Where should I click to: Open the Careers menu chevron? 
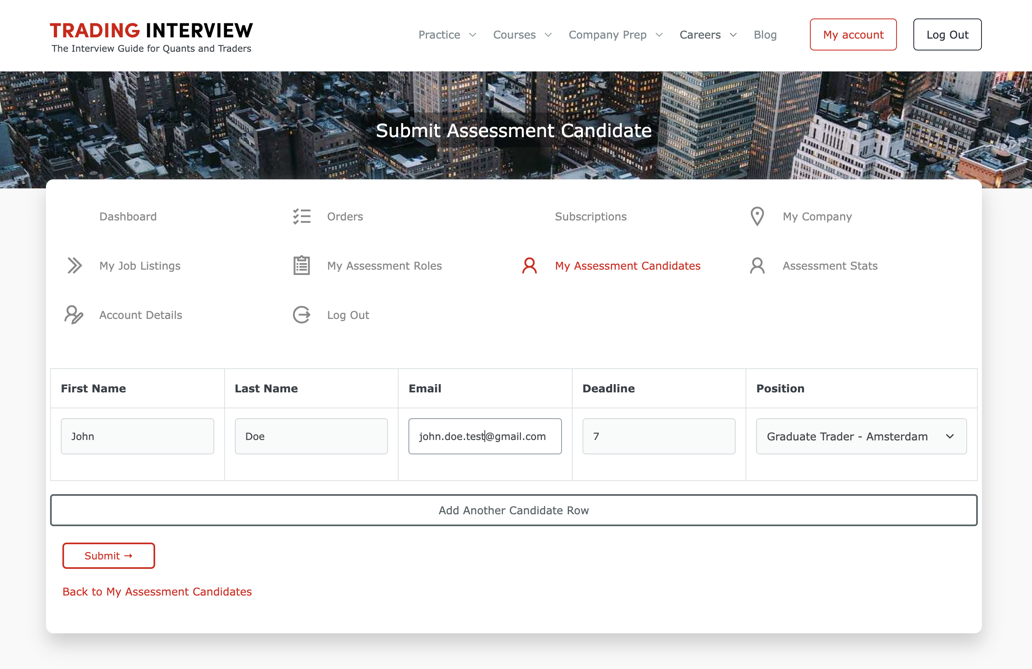(x=733, y=35)
